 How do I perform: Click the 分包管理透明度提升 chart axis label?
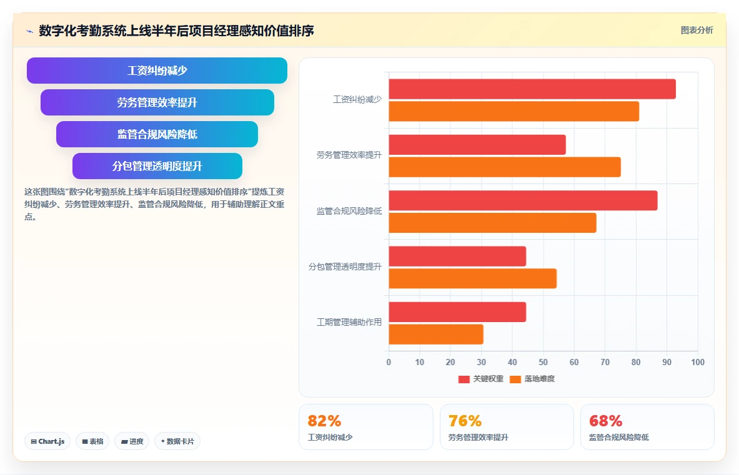(x=345, y=267)
